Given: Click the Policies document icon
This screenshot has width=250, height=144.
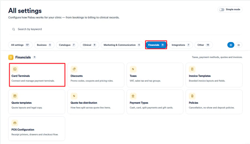Looking at the screenshot, I should (x=192, y=96).
